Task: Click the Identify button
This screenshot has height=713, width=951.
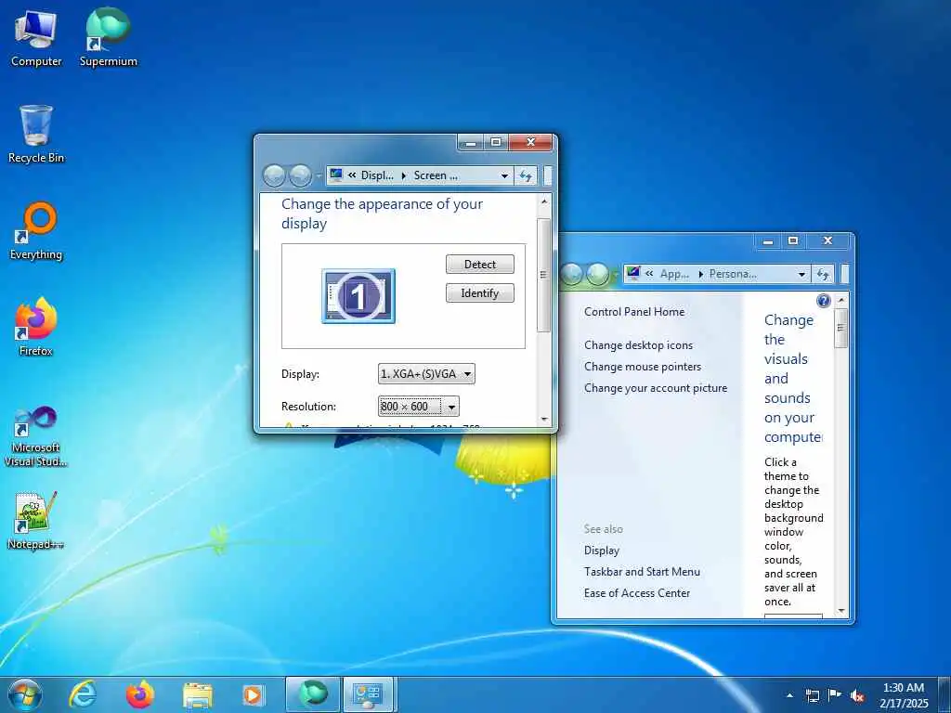Action: [480, 293]
